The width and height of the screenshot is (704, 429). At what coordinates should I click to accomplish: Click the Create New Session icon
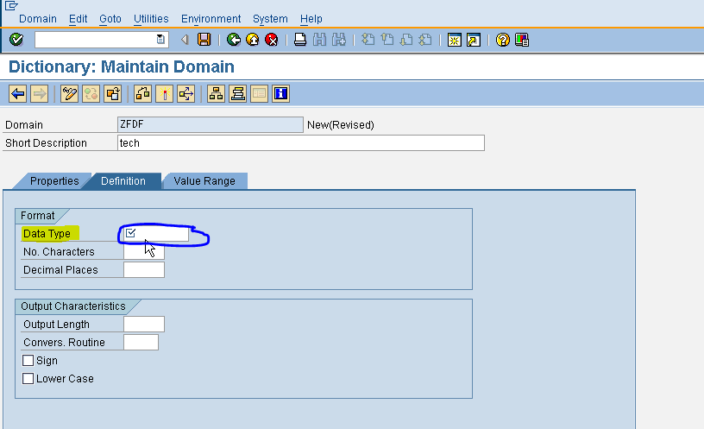pos(455,40)
